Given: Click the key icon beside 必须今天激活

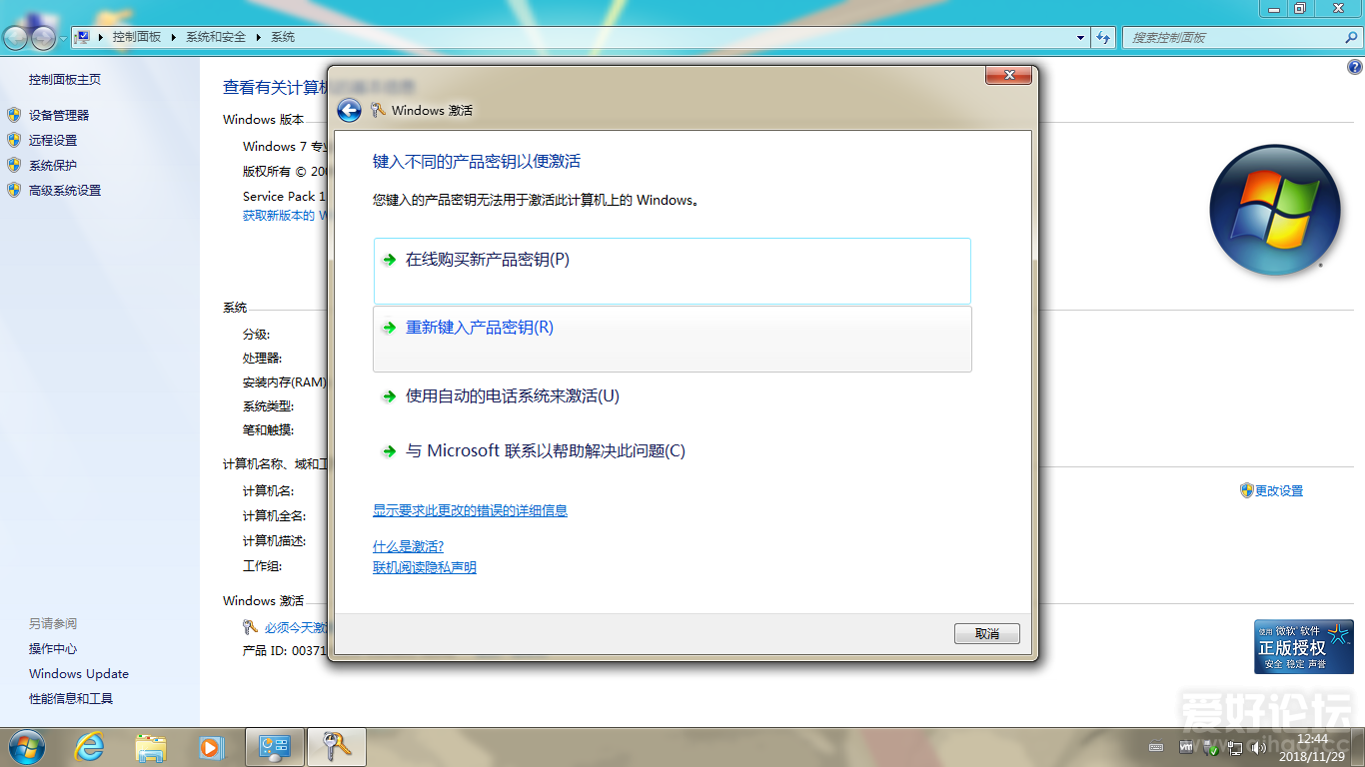Looking at the screenshot, I should coord(251,627).
